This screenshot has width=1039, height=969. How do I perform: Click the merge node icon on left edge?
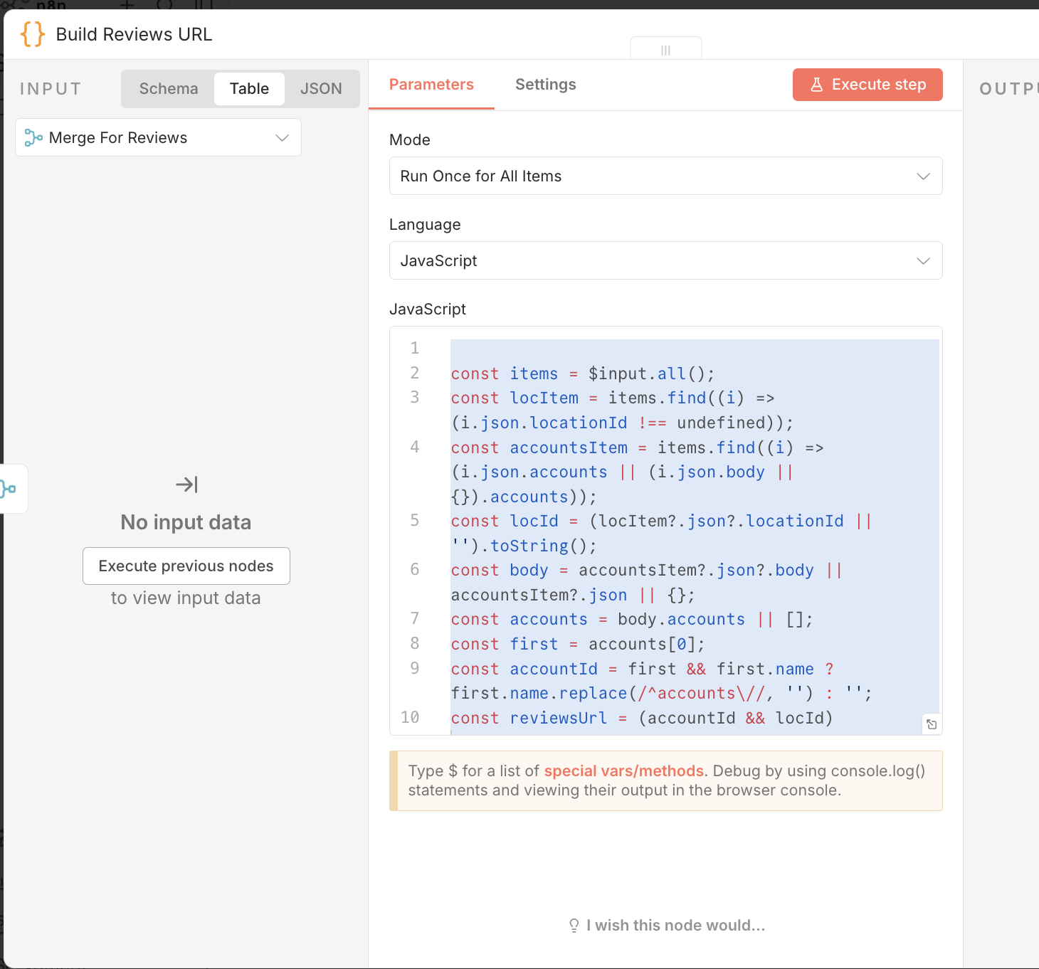pos(9,489)
